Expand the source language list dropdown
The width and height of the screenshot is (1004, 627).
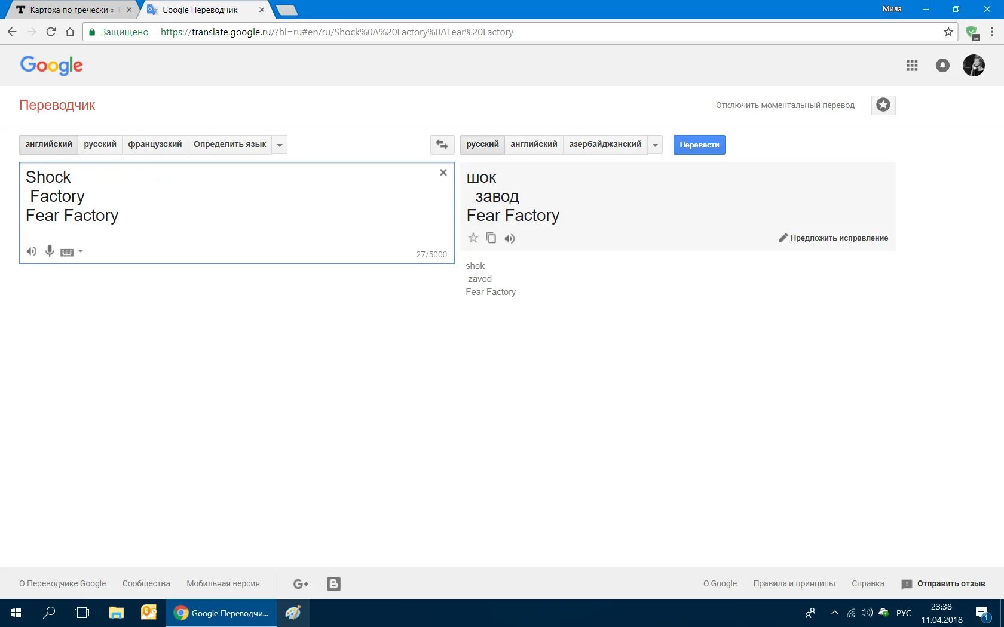click(x=280, y=145)
